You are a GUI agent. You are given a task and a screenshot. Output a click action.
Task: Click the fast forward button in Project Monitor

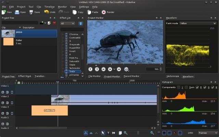tap(119, 69)
